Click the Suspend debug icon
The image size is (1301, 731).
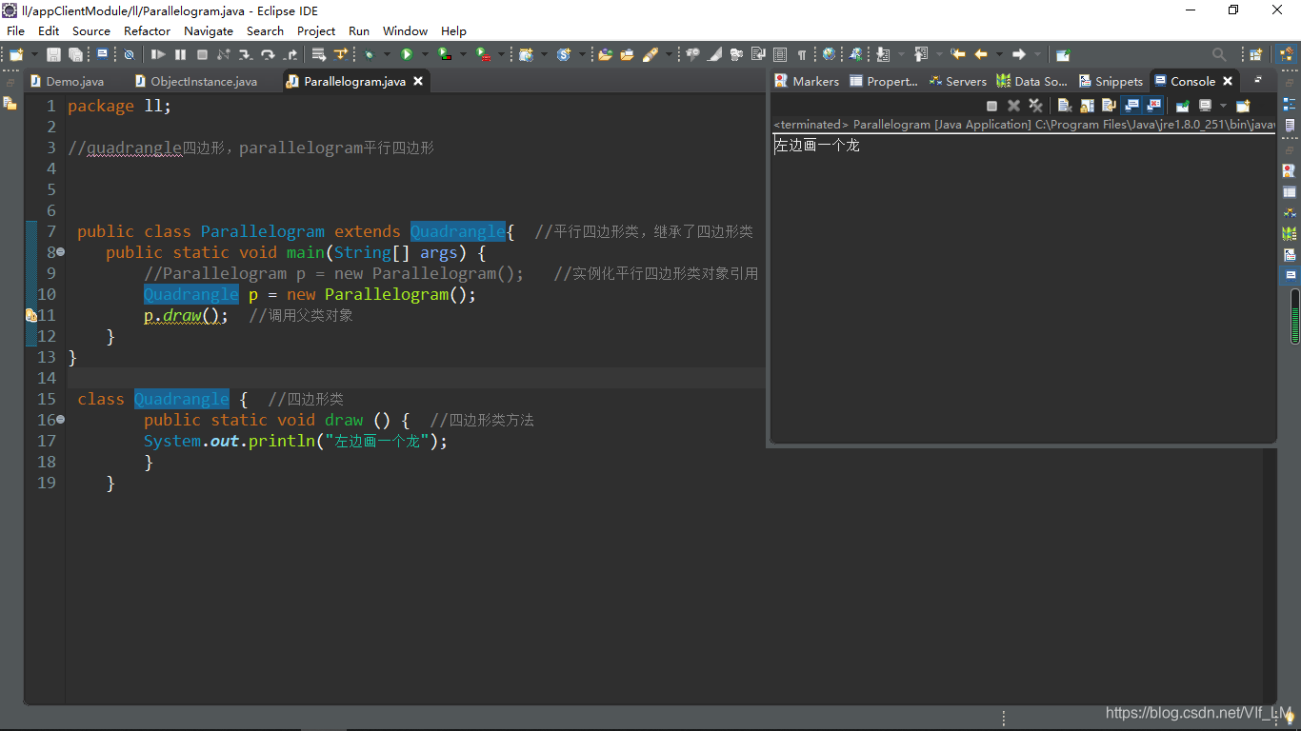pyautogui.click(x=180, y=54)
